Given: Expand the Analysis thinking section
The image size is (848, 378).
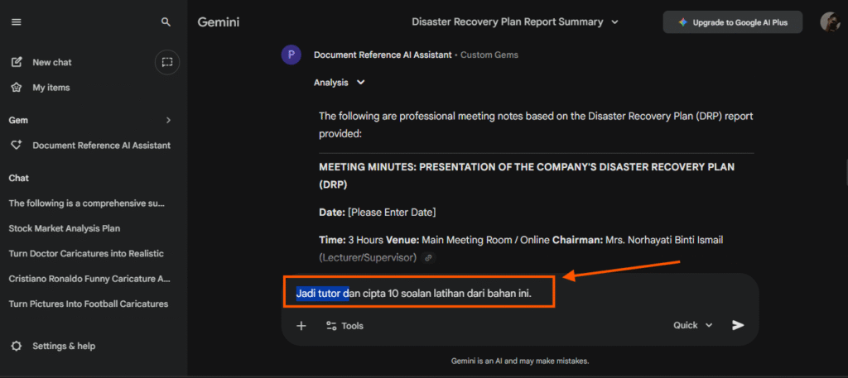Looking at the screenshot, I should pos(340,83).
